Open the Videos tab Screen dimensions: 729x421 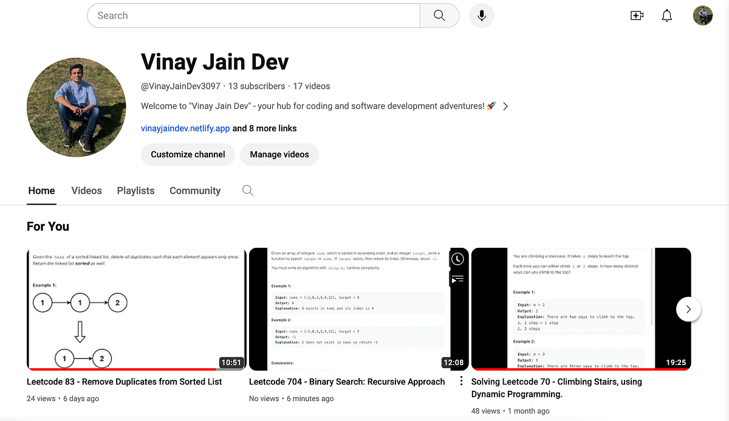(87, 191)
